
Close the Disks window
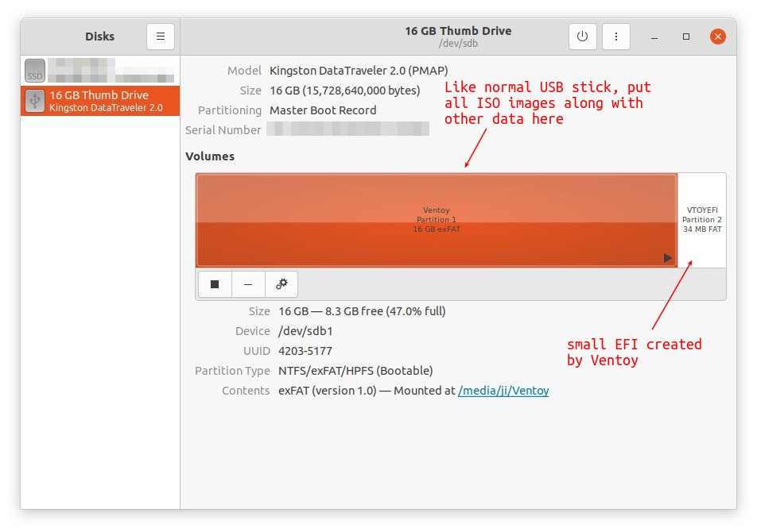pyautogui.click(x=718, y=37)
